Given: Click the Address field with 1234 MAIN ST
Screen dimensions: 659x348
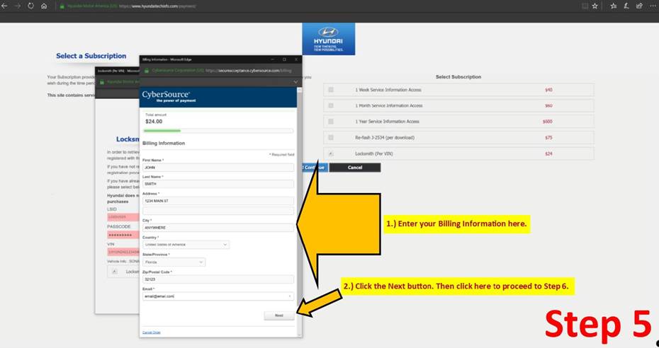Looking at the screenshot, I should pyautogui.click(x=218, y=201).
